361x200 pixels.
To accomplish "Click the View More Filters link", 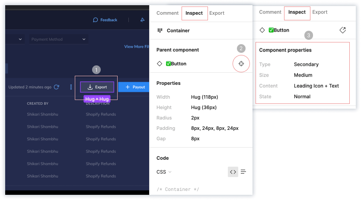I will pyautogui.click(x=137, y=47).
